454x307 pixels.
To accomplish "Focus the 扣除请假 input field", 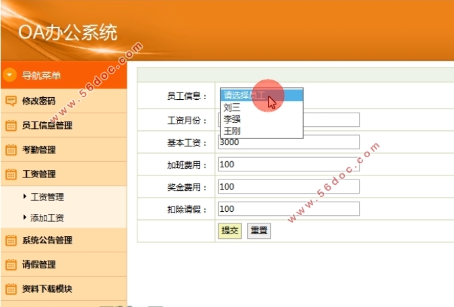I will click(x=289, y=208).
